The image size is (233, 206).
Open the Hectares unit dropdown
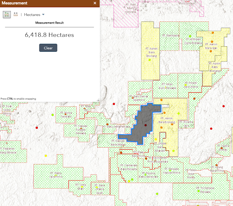[x=34, y=15]
